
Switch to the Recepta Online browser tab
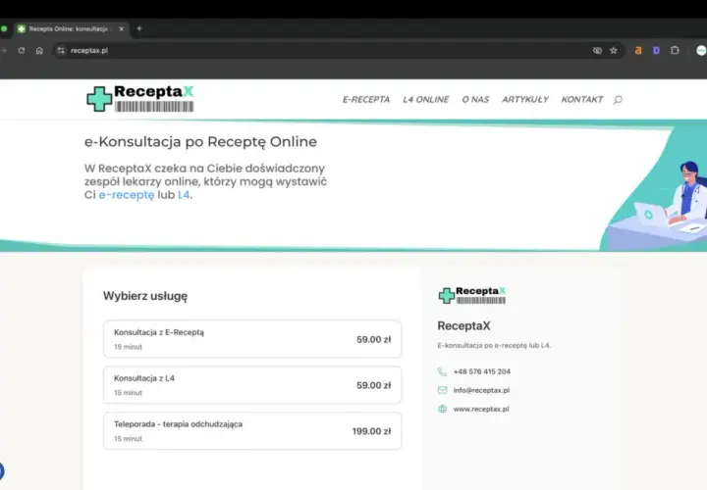[70, 28]
